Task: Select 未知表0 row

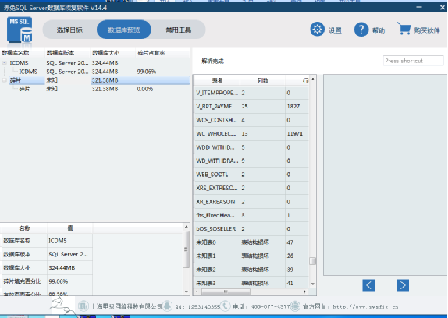Action: pyautogui.click(x=251, y=242)
